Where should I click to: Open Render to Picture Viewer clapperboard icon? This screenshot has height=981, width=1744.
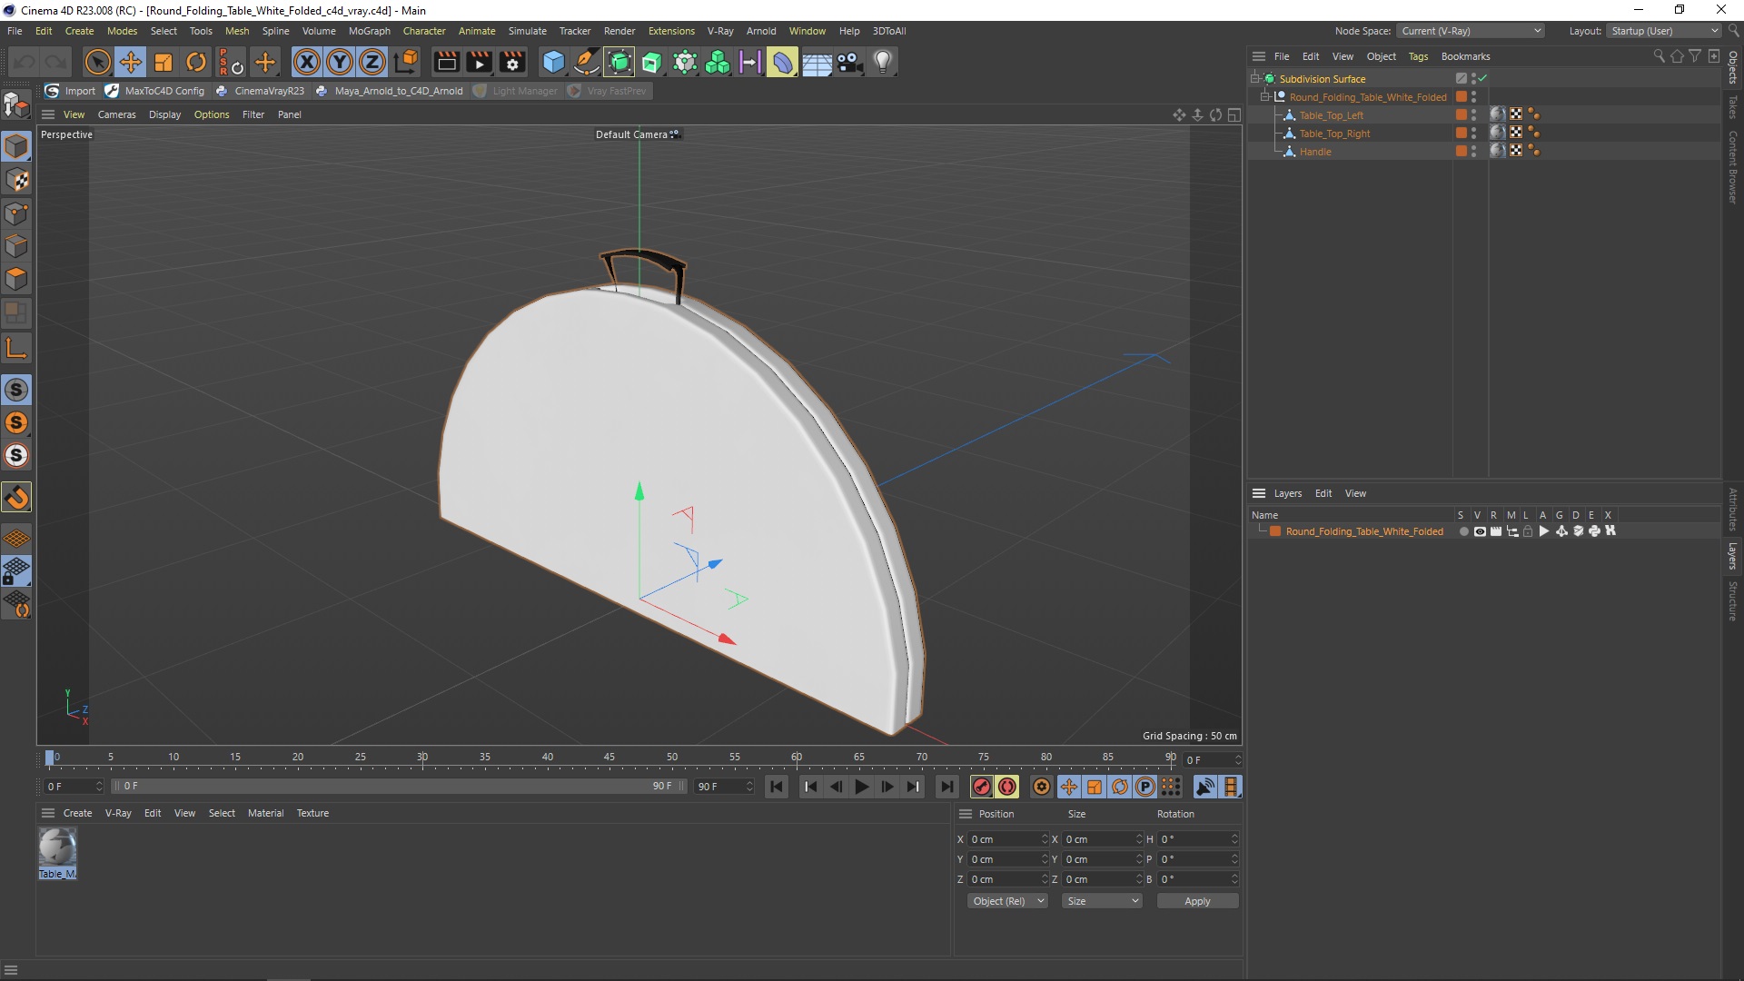[479, 63]
